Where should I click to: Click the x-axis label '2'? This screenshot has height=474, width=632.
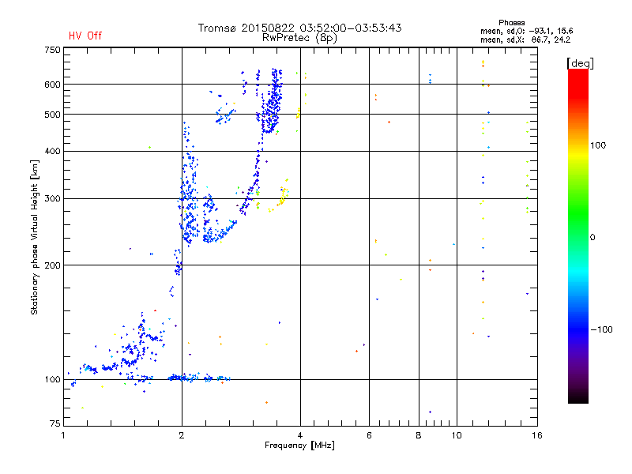[182, 435]
